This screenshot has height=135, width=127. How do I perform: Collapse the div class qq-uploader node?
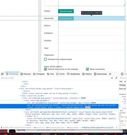(24, 101)
